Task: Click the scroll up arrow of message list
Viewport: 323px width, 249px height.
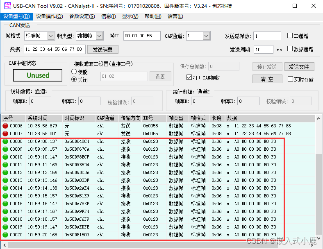Action: coord(318,118)
